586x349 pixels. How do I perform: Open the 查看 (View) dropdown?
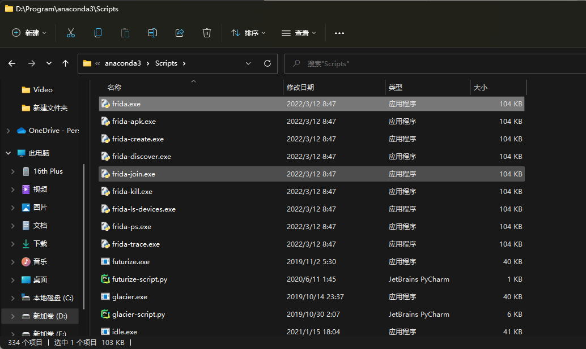click(299, 33)
